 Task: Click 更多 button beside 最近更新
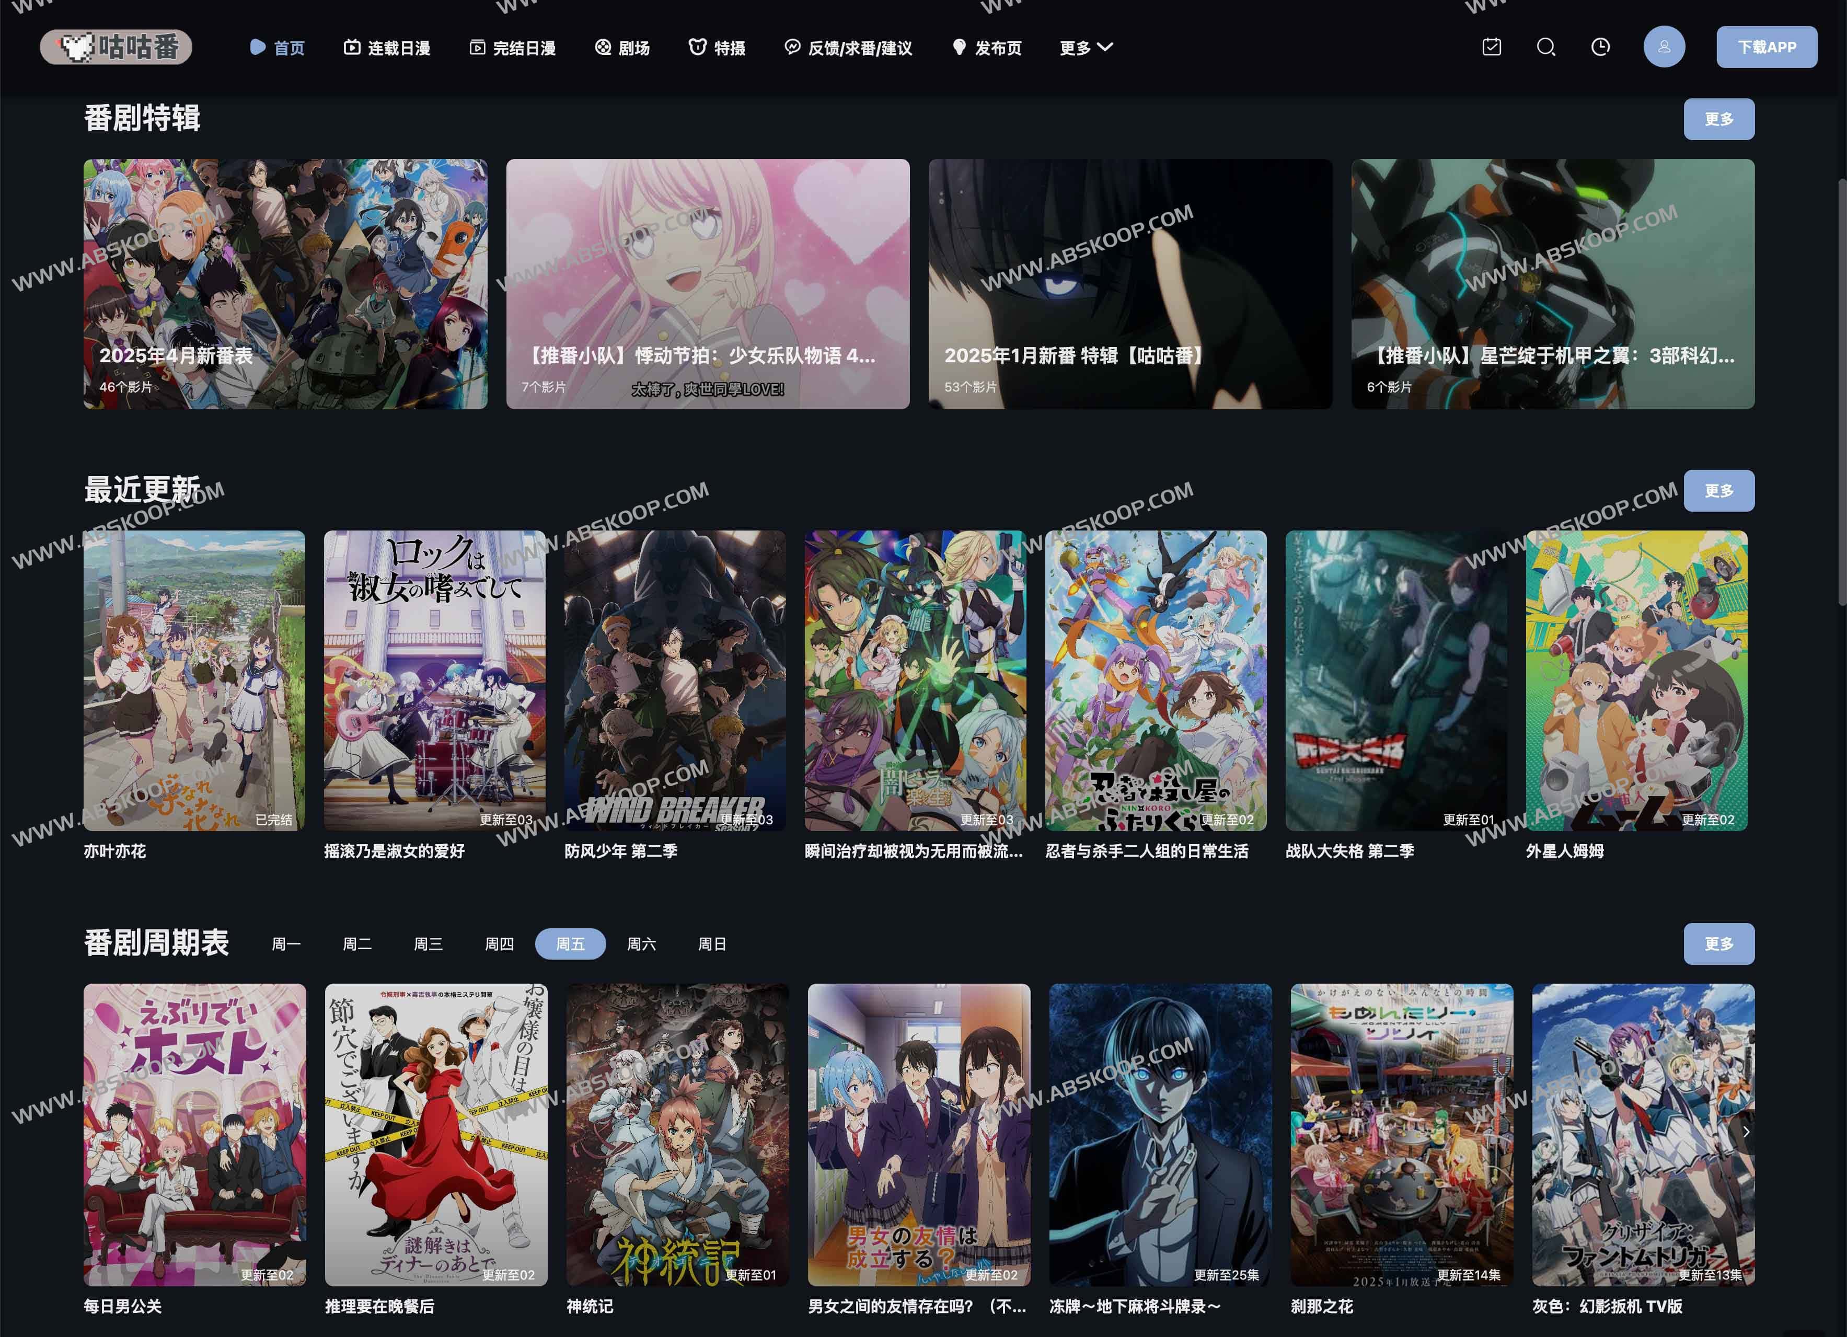point(1718,491)
